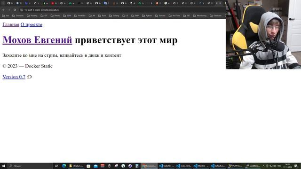
Task: Follow the Мохов Евгений heading link
Action: [x=37, y=40]
